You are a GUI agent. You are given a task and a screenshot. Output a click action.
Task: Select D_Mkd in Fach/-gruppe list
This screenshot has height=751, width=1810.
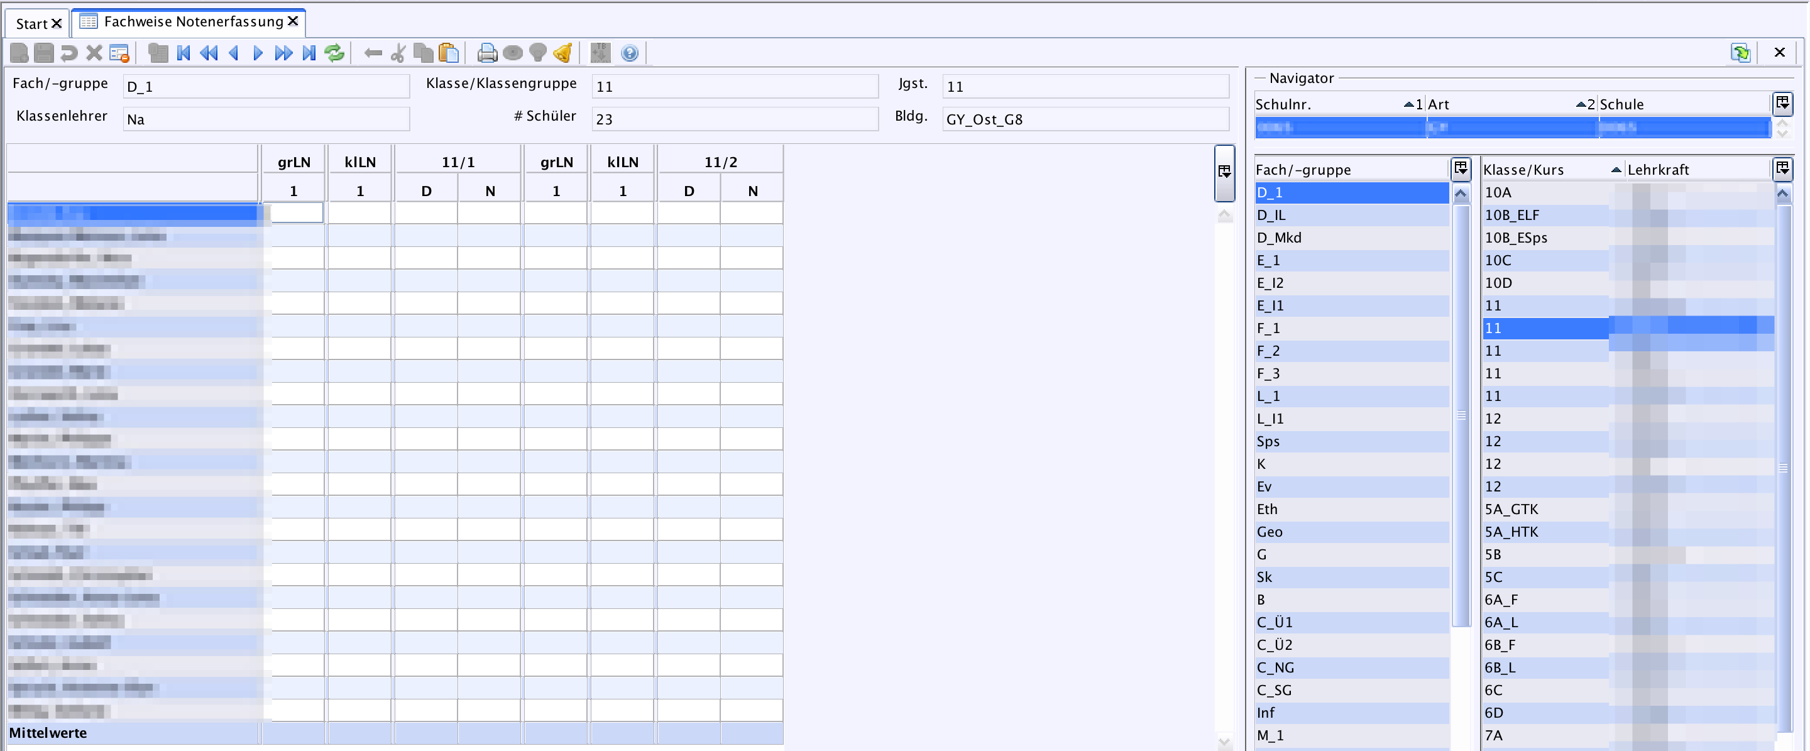[1351, 238]
